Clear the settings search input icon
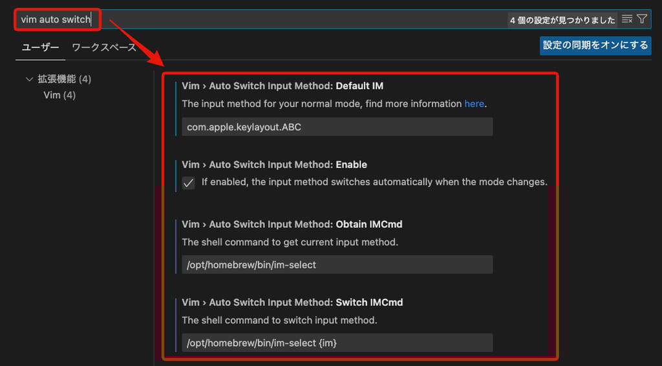This screenshot has width=662, height=366. point(627,19)
